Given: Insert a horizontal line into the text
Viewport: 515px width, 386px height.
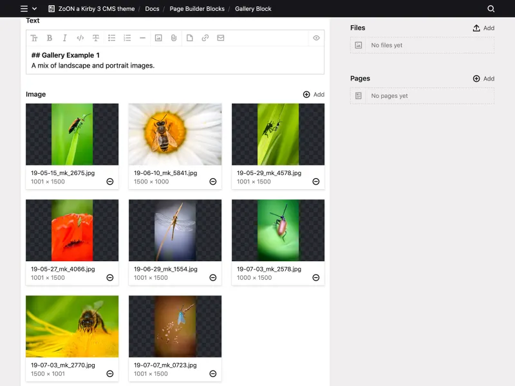Looking at the screenshot, I should (142, 38).
